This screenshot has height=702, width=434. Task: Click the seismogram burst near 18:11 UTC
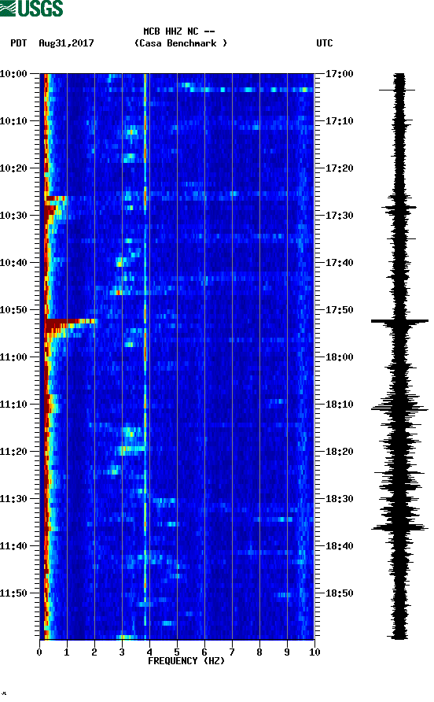pos(399,408)
